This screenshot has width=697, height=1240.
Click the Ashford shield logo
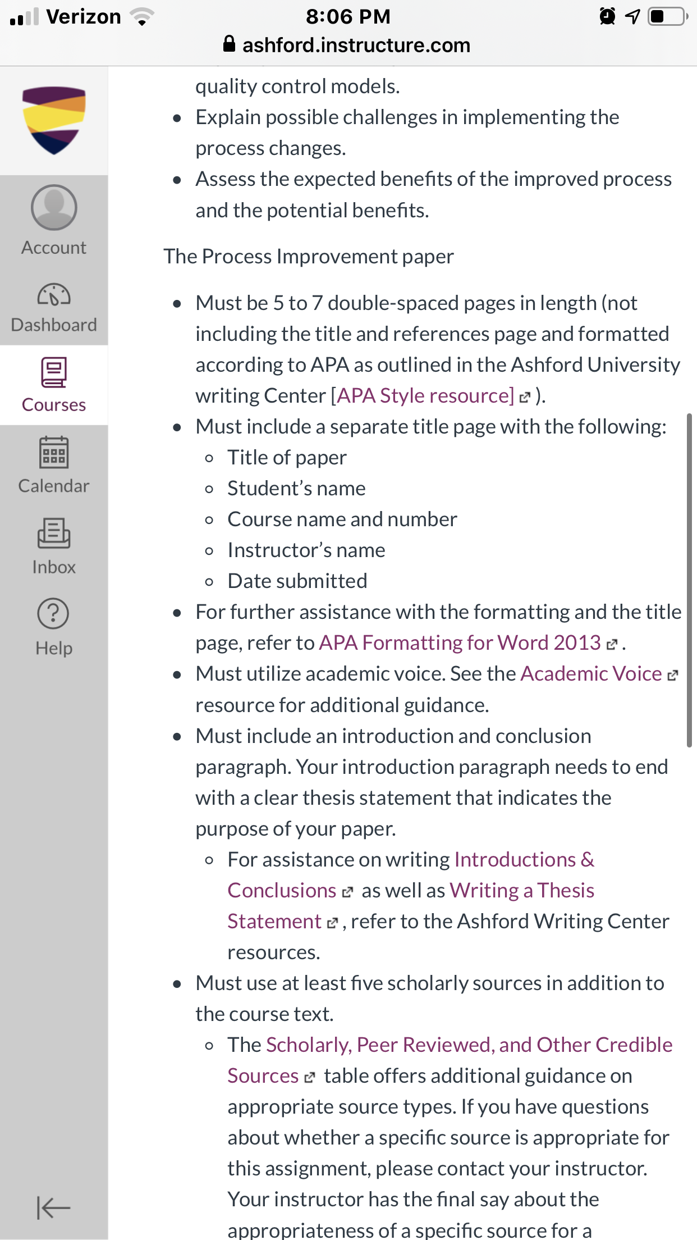pos(54,120)
